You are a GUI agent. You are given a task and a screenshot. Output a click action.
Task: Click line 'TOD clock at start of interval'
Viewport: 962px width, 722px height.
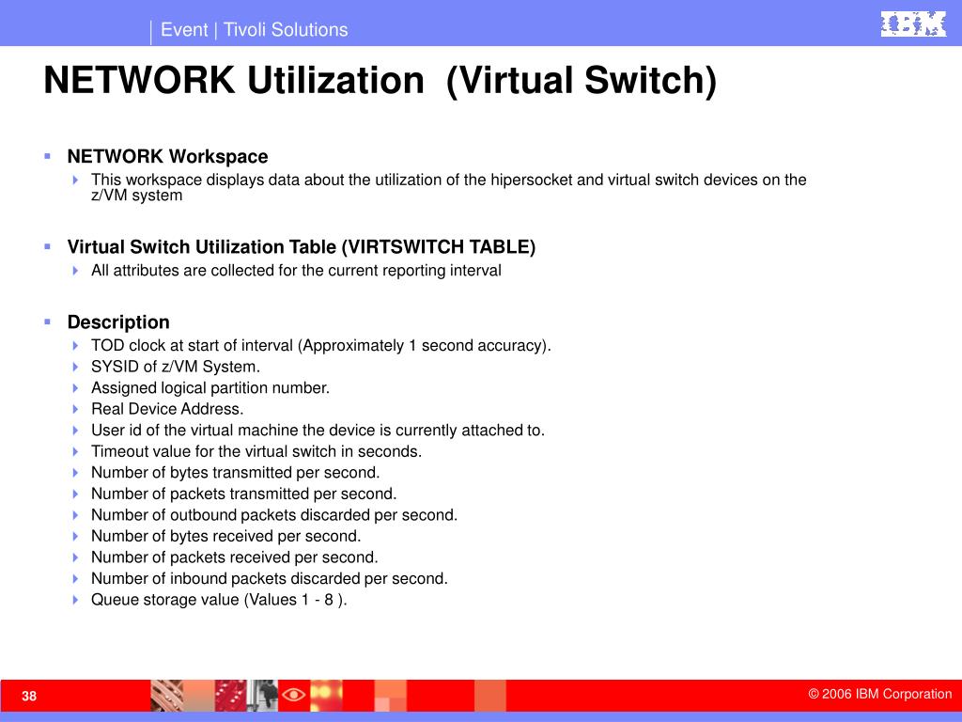click(321, 346)
